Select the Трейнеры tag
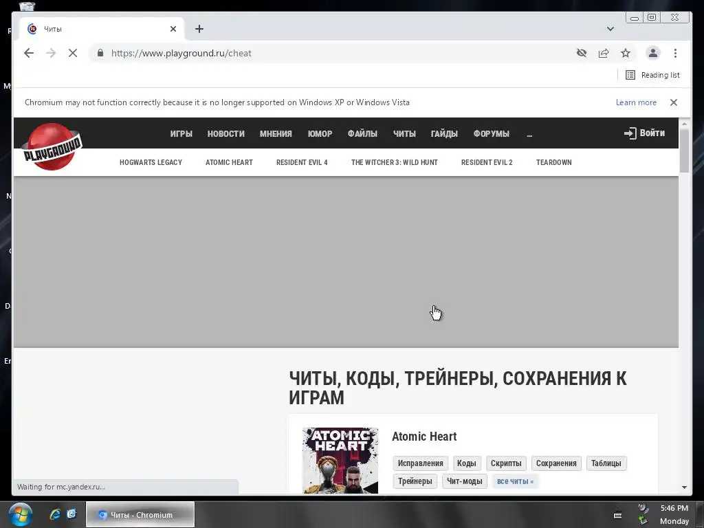The image size is (704, 528). pos(415,481)
